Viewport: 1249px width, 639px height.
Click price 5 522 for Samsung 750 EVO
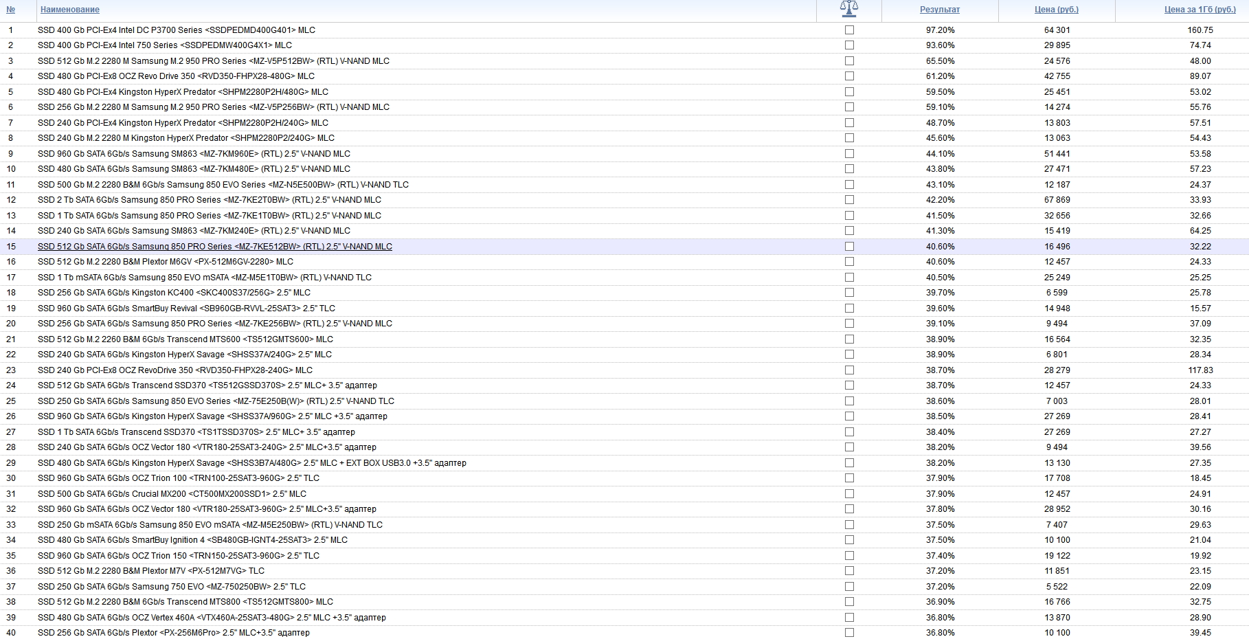[x=1057, y=587]
